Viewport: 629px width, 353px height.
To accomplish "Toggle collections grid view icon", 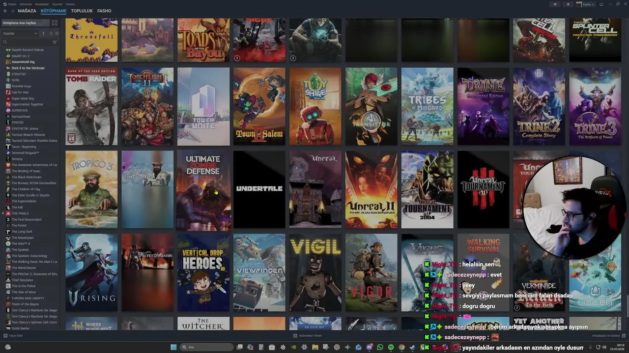I will (x=55, y=23).
